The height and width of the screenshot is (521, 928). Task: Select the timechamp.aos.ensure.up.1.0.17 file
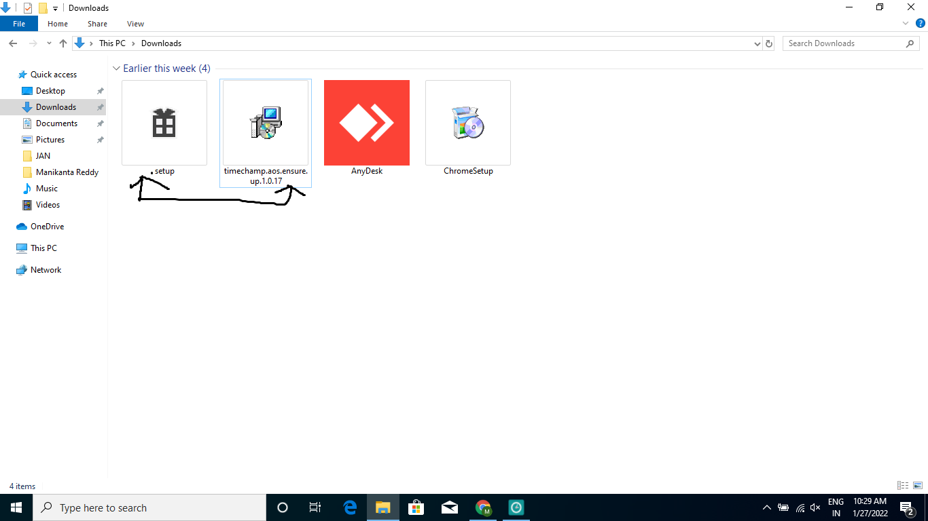click(x=266, y=123)
